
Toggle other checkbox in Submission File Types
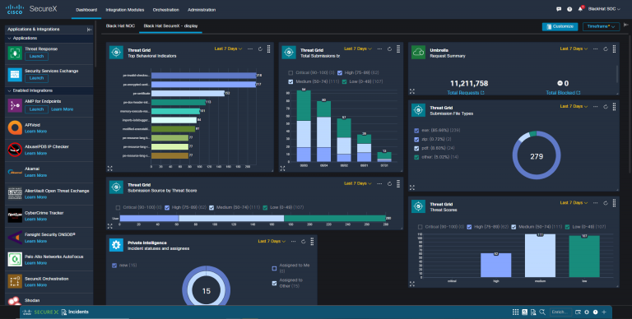[416, 157]
